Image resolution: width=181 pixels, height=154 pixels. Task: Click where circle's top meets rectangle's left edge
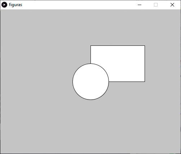(90, 63)
